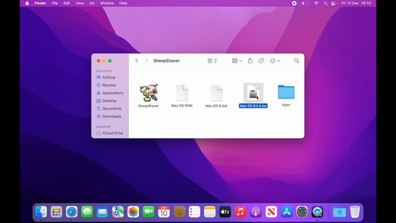Open FaceTime from the Dock
This screenshot has height=223, width=396.
[148, 212]
